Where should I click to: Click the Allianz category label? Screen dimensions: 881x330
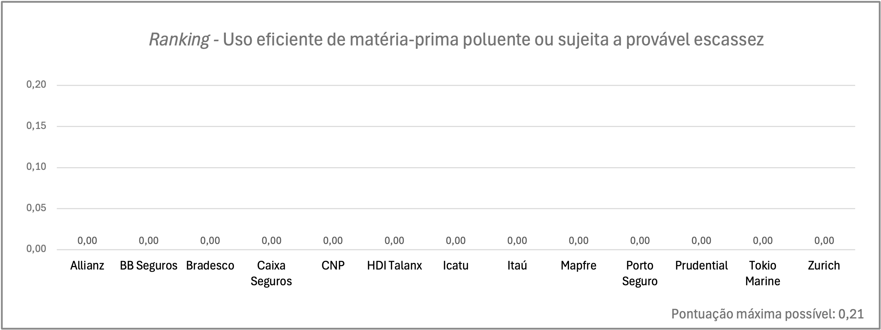tap(87, 266)
